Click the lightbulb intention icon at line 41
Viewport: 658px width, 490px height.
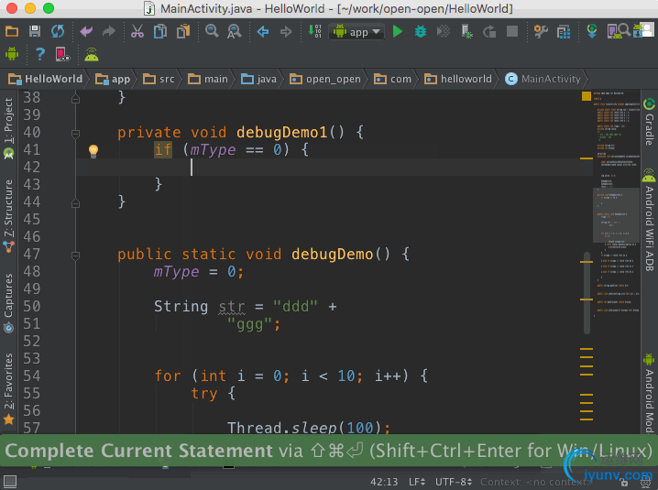[93, 151]
